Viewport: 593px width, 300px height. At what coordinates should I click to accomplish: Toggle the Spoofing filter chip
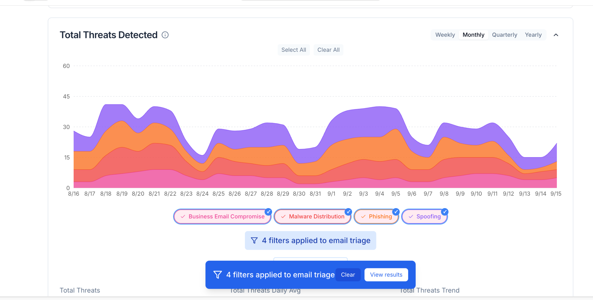424,217
